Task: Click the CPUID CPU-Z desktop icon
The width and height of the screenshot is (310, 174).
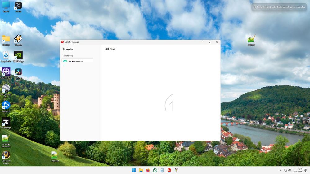Action: [6, 72]
